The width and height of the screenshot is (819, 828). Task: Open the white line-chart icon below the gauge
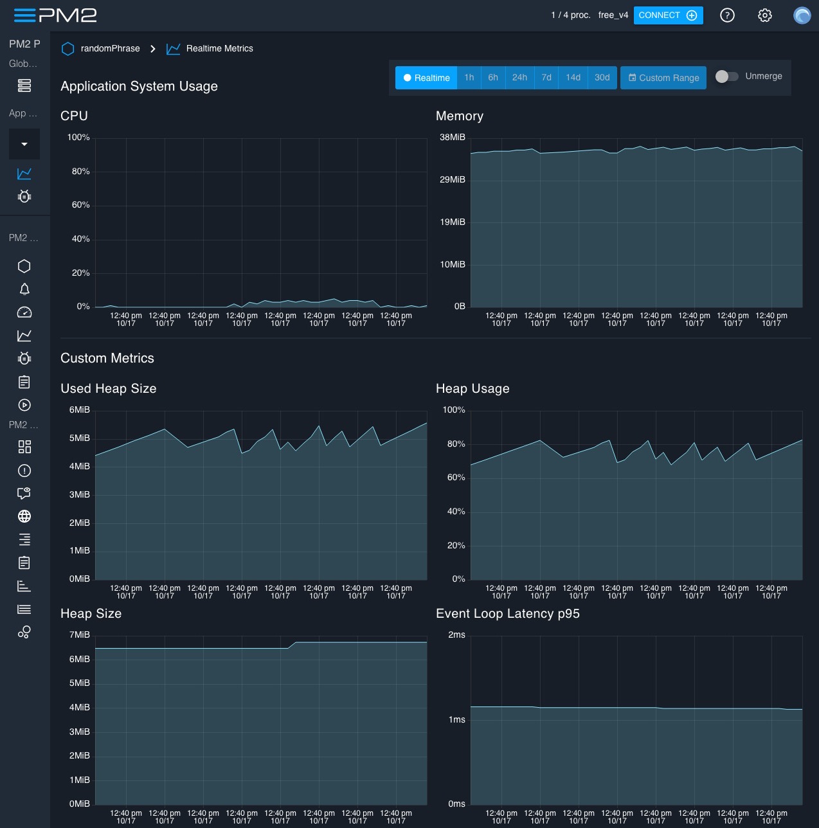pyautogui.click(x=24, y=336)
